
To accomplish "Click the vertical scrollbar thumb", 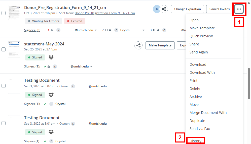I will point(249,84).
